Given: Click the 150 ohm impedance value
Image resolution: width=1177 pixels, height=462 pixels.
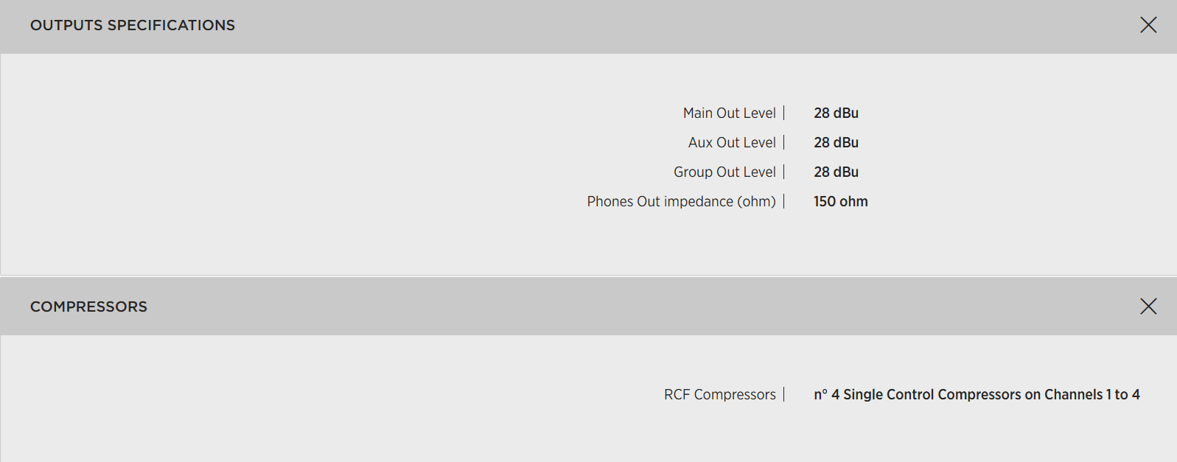Looking at the screenshot, I should coord(840,201).
